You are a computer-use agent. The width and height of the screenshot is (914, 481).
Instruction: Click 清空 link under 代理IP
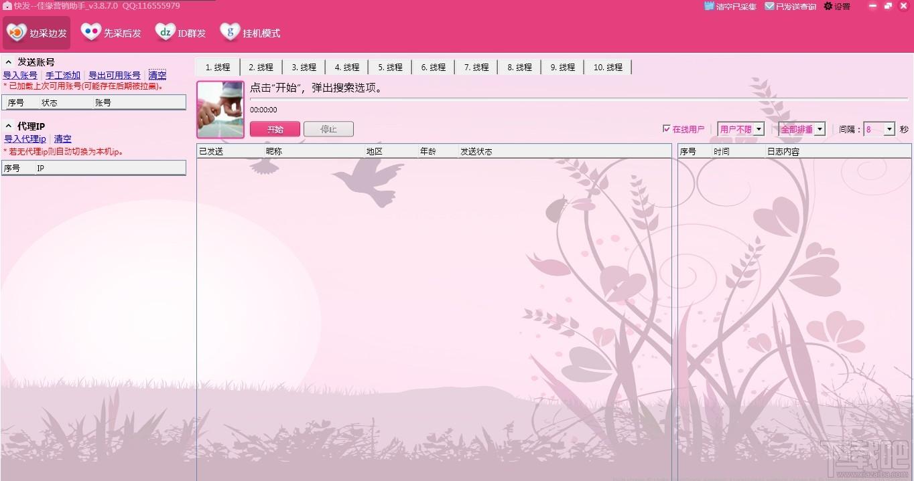click(x=62, y=139)
